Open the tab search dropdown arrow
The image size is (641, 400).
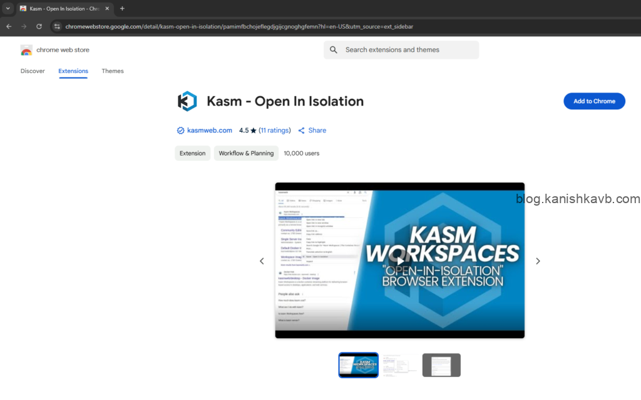(8, 9)
